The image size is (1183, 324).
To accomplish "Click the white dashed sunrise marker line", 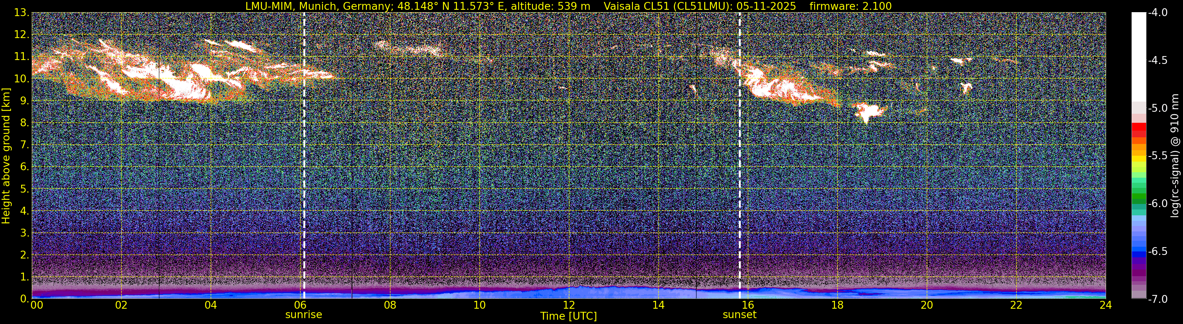I will coord(304,156).
